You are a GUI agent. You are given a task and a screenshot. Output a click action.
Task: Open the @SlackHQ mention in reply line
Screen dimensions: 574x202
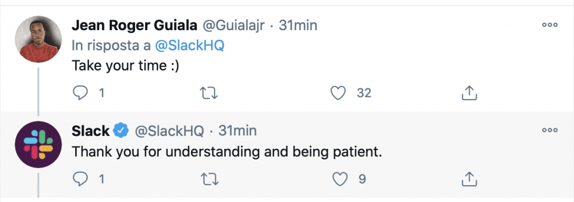(189, 46)
